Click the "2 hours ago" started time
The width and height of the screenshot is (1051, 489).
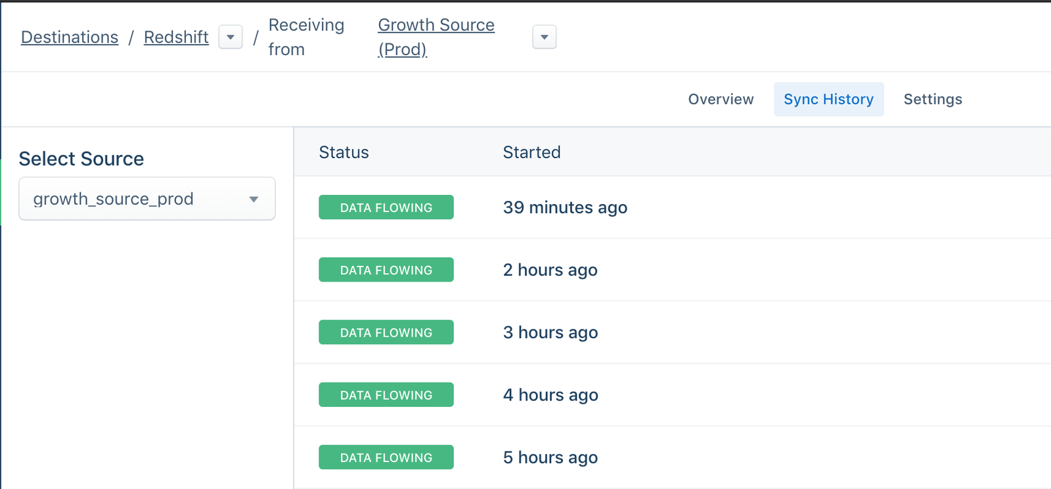click(x=550, y=270)
